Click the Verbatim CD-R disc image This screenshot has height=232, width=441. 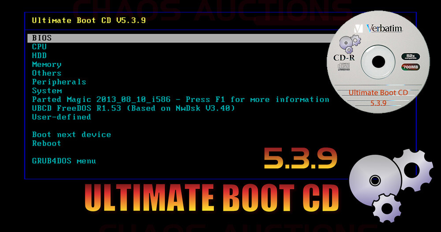(x=378, y=62)
